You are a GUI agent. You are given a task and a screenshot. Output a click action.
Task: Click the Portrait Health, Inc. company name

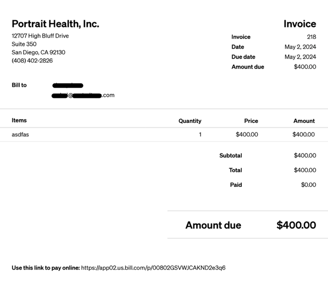[x=55, y=24]
